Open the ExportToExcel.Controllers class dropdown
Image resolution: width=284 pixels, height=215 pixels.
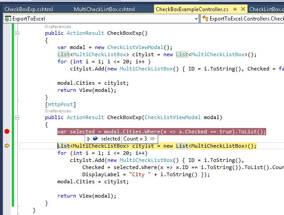pos(242,19)
